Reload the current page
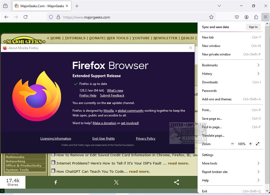Viewport: 270px width, 195px height. (x=25, y=17)
